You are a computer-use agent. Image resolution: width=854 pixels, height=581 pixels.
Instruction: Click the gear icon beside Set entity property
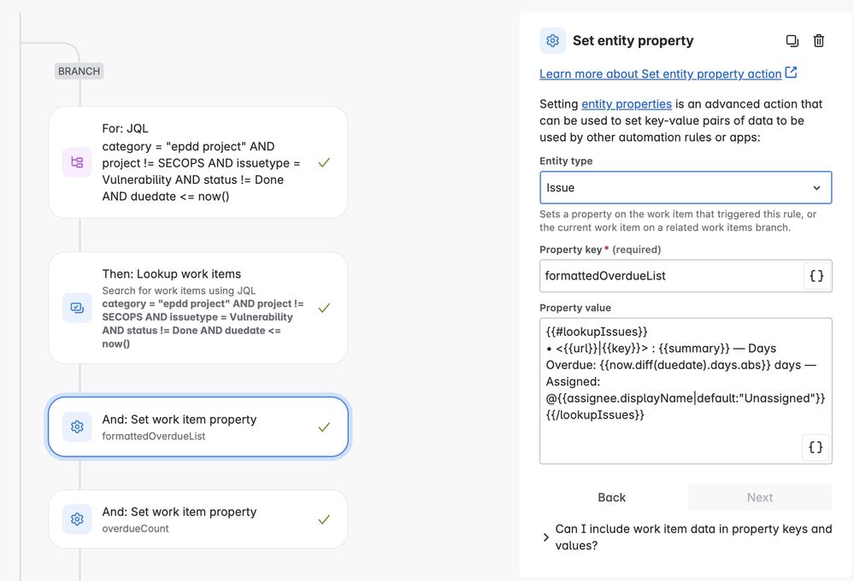point(552,41)
